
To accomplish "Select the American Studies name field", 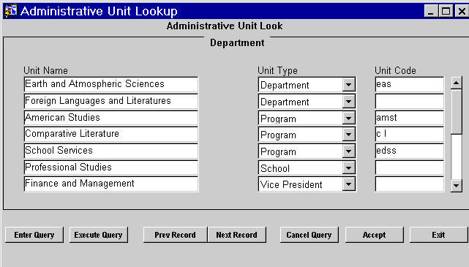I will (x=111, y=118).
